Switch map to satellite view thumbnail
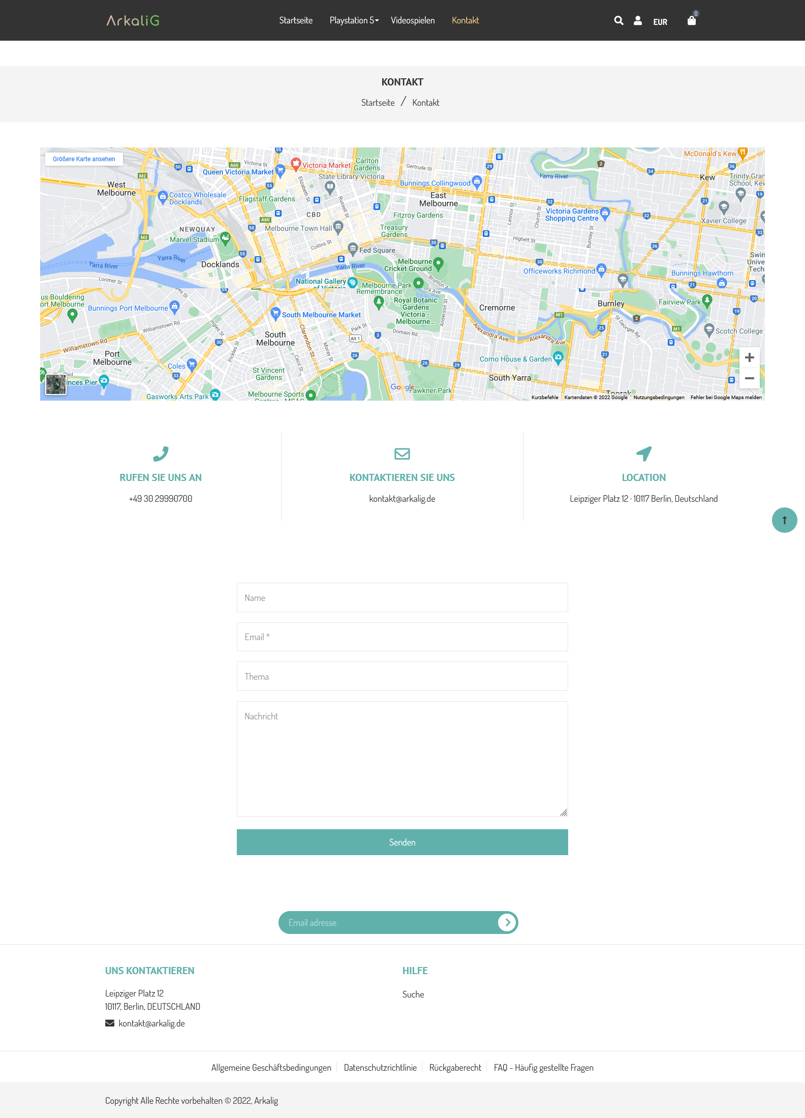 point(56,384)
